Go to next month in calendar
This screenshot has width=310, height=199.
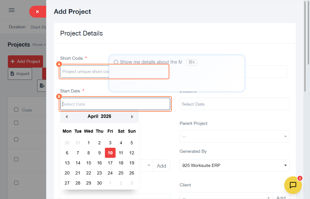point(132,117)
